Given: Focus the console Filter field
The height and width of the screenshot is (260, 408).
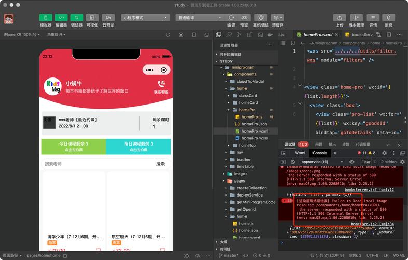Looking at the screenshot, I should [365, 162].
